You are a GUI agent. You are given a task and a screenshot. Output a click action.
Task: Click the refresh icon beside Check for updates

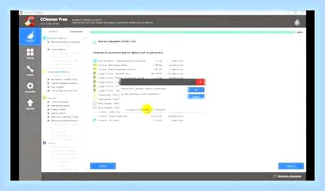(275, 176)
